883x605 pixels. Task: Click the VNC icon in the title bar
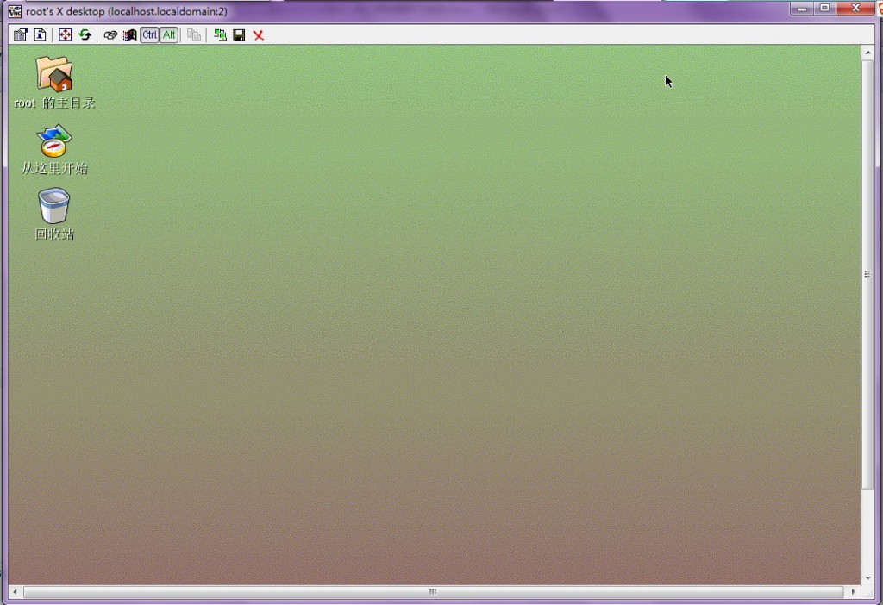(15, 11)
